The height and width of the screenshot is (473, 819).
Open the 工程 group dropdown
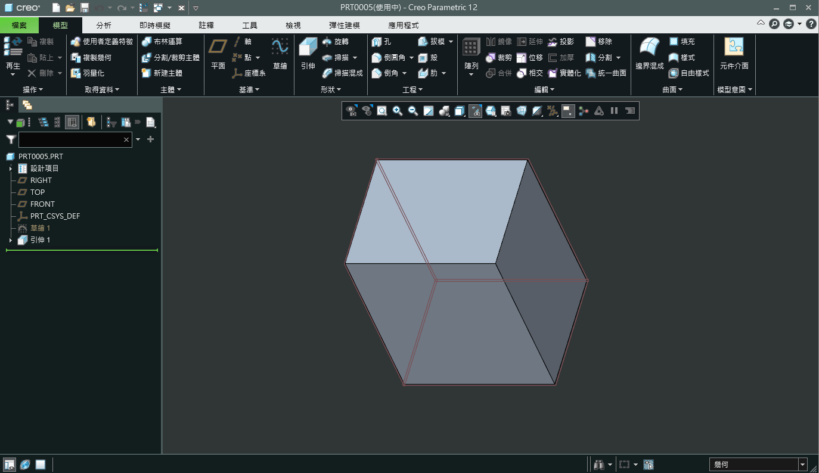click(x=412, y=89)
